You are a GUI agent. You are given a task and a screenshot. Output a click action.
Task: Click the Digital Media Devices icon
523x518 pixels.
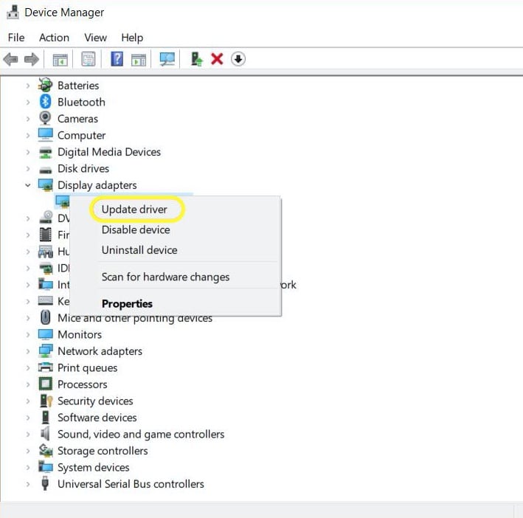point(45,152)
